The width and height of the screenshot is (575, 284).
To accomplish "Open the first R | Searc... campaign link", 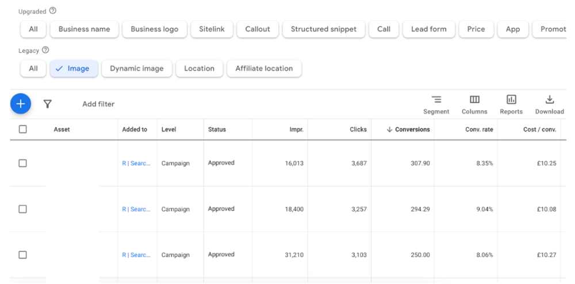I will coord(136,164).
